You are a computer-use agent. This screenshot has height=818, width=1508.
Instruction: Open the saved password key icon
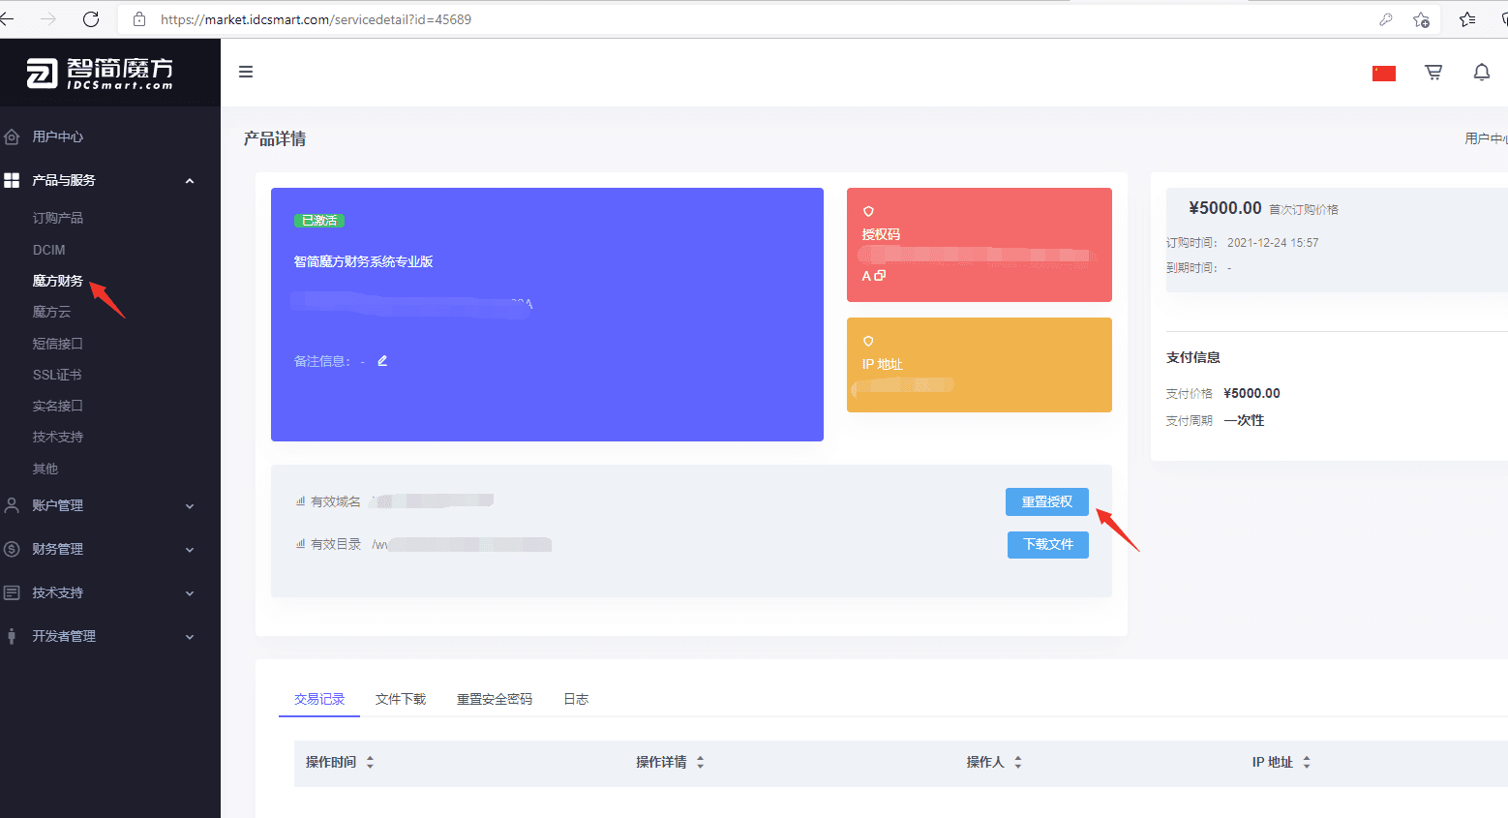point(1386,19)
